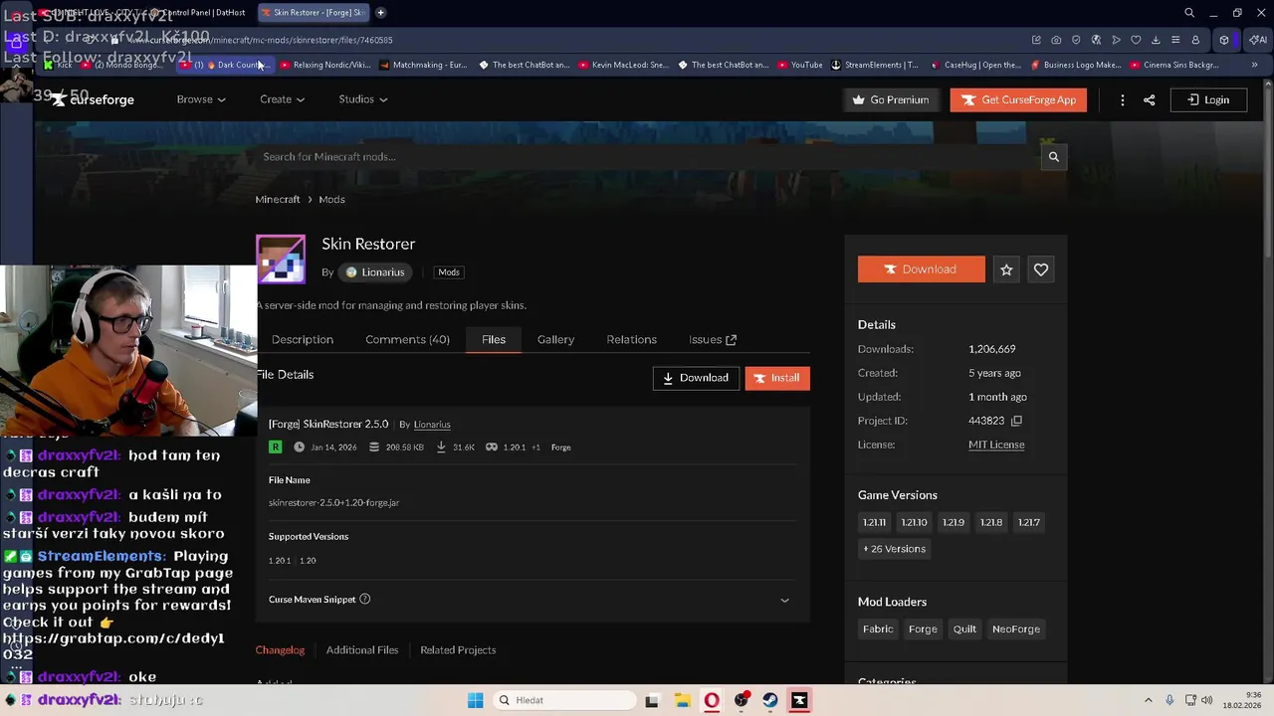Click the Curse Maven Snippet help icon
The image size is (1274, 716).
pyautogui.click(x=364, y=600)
